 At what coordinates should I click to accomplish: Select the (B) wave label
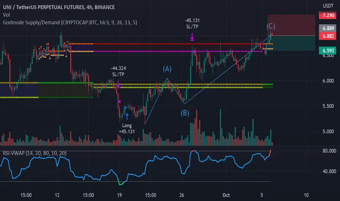tap(185, 113)
